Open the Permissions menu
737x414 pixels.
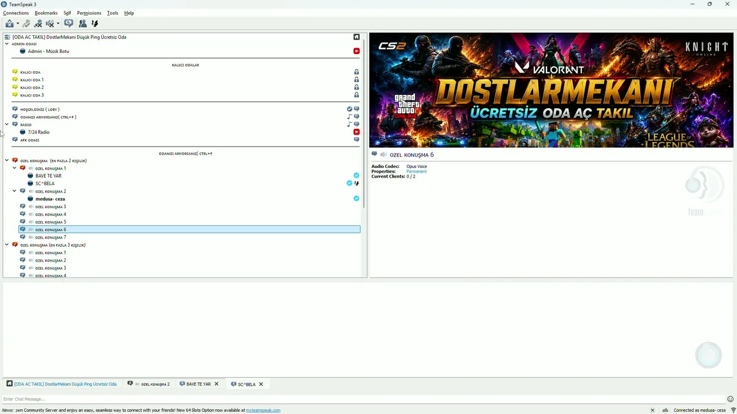(x=89, y=13)
